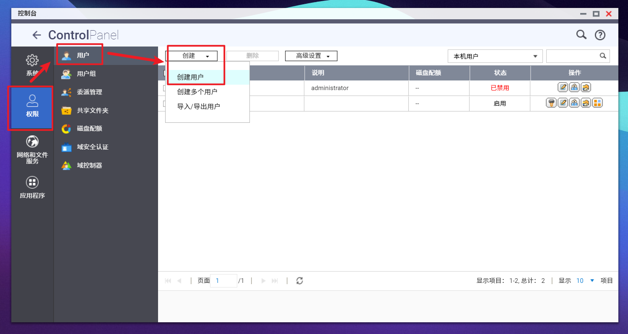The width and height of the screenshot is (628, 334).
Task: Edit application privilege for the 启用 user
Action: pos(597,103)
